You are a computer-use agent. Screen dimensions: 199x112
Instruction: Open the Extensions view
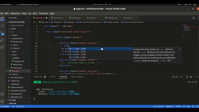(2, 47)
